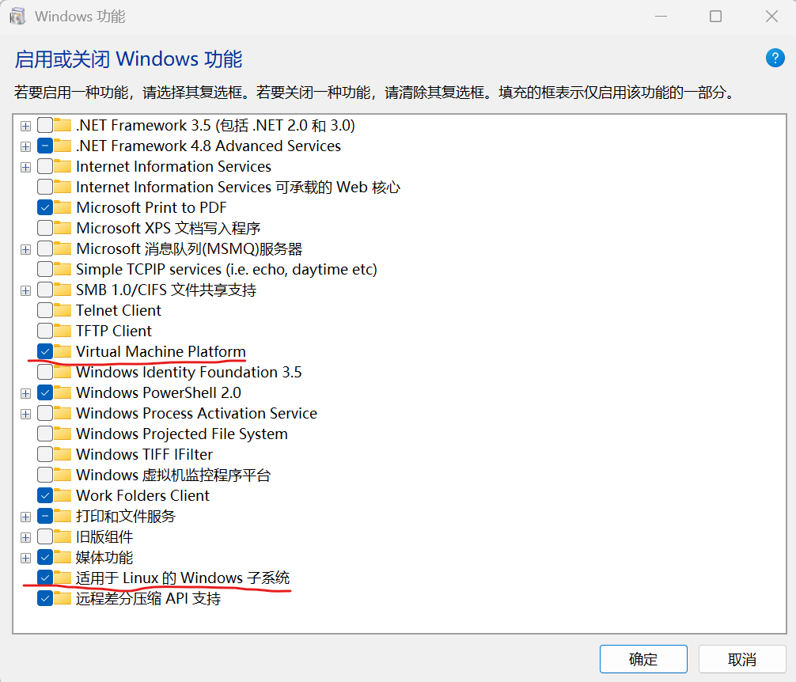
Task: Click folder icon beside Windows TIFF IFilter
Action: 63,454
